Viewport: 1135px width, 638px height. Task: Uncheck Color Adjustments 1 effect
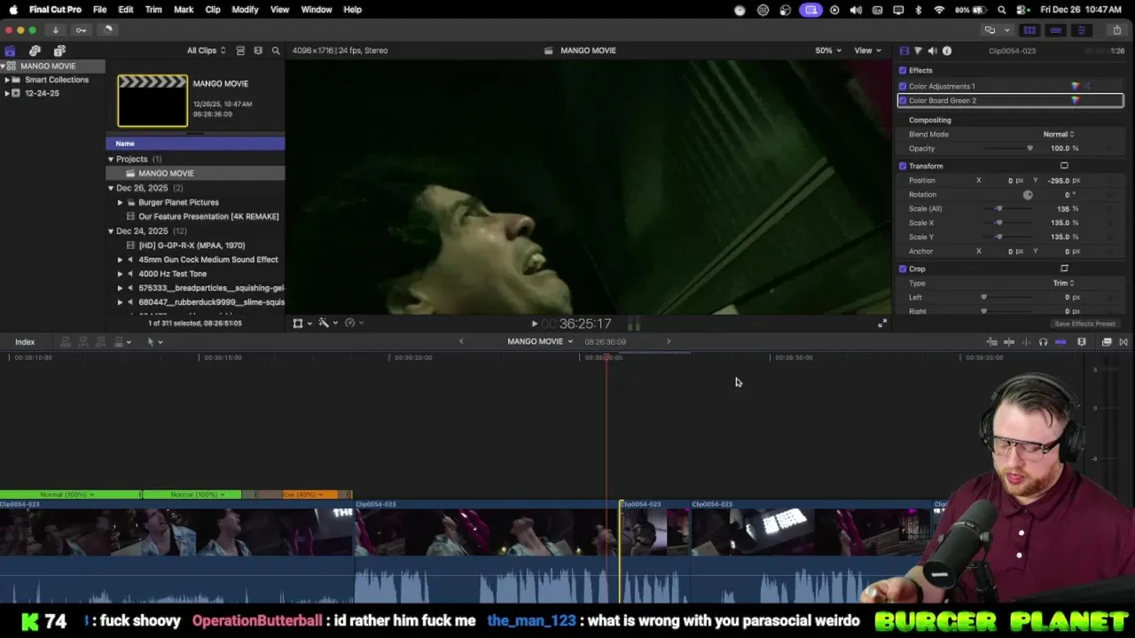click(903, 86)
